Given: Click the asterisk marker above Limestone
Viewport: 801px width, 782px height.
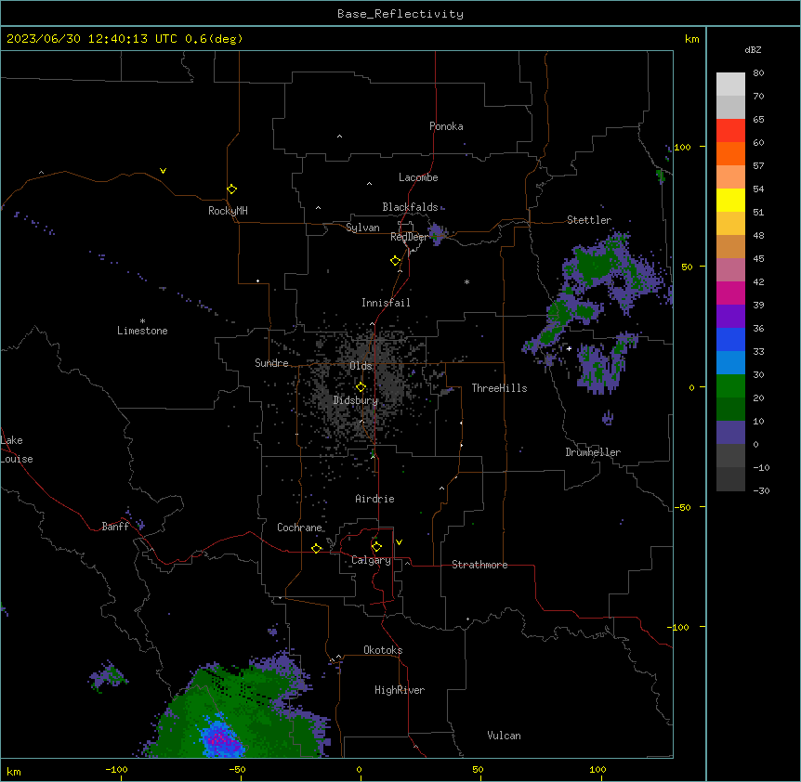Looking at the screenshot, I should click(x=142, y=321).
